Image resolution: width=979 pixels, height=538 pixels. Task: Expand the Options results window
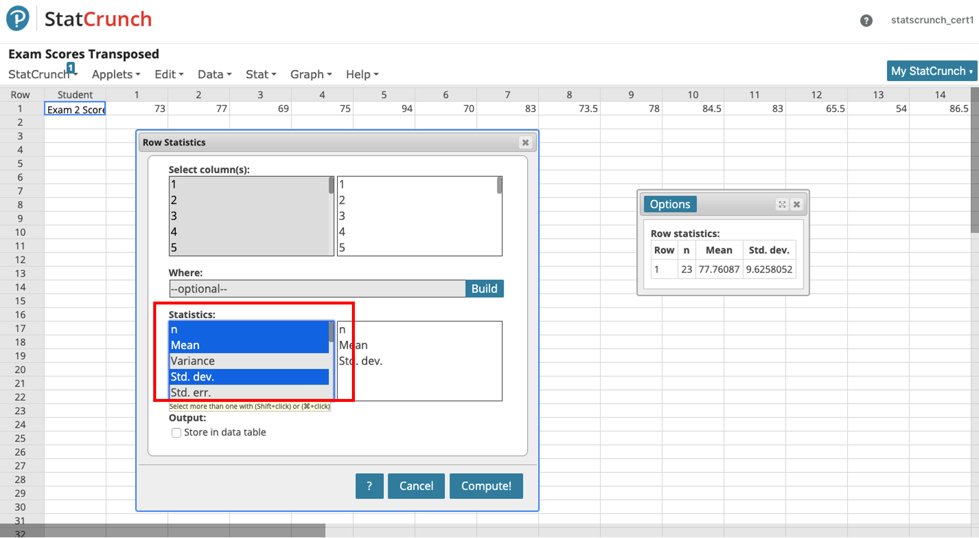tap(782, 205)
